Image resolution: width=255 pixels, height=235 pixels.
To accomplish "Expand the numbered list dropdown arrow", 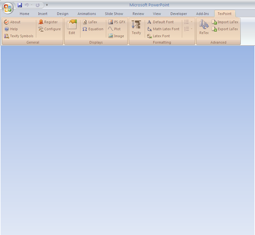I will click(191, 29).
